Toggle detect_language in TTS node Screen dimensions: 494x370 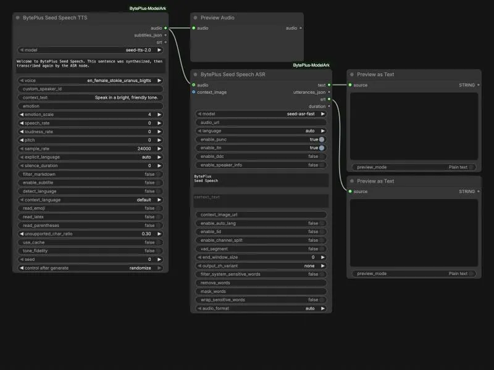[x=158, y=191]
